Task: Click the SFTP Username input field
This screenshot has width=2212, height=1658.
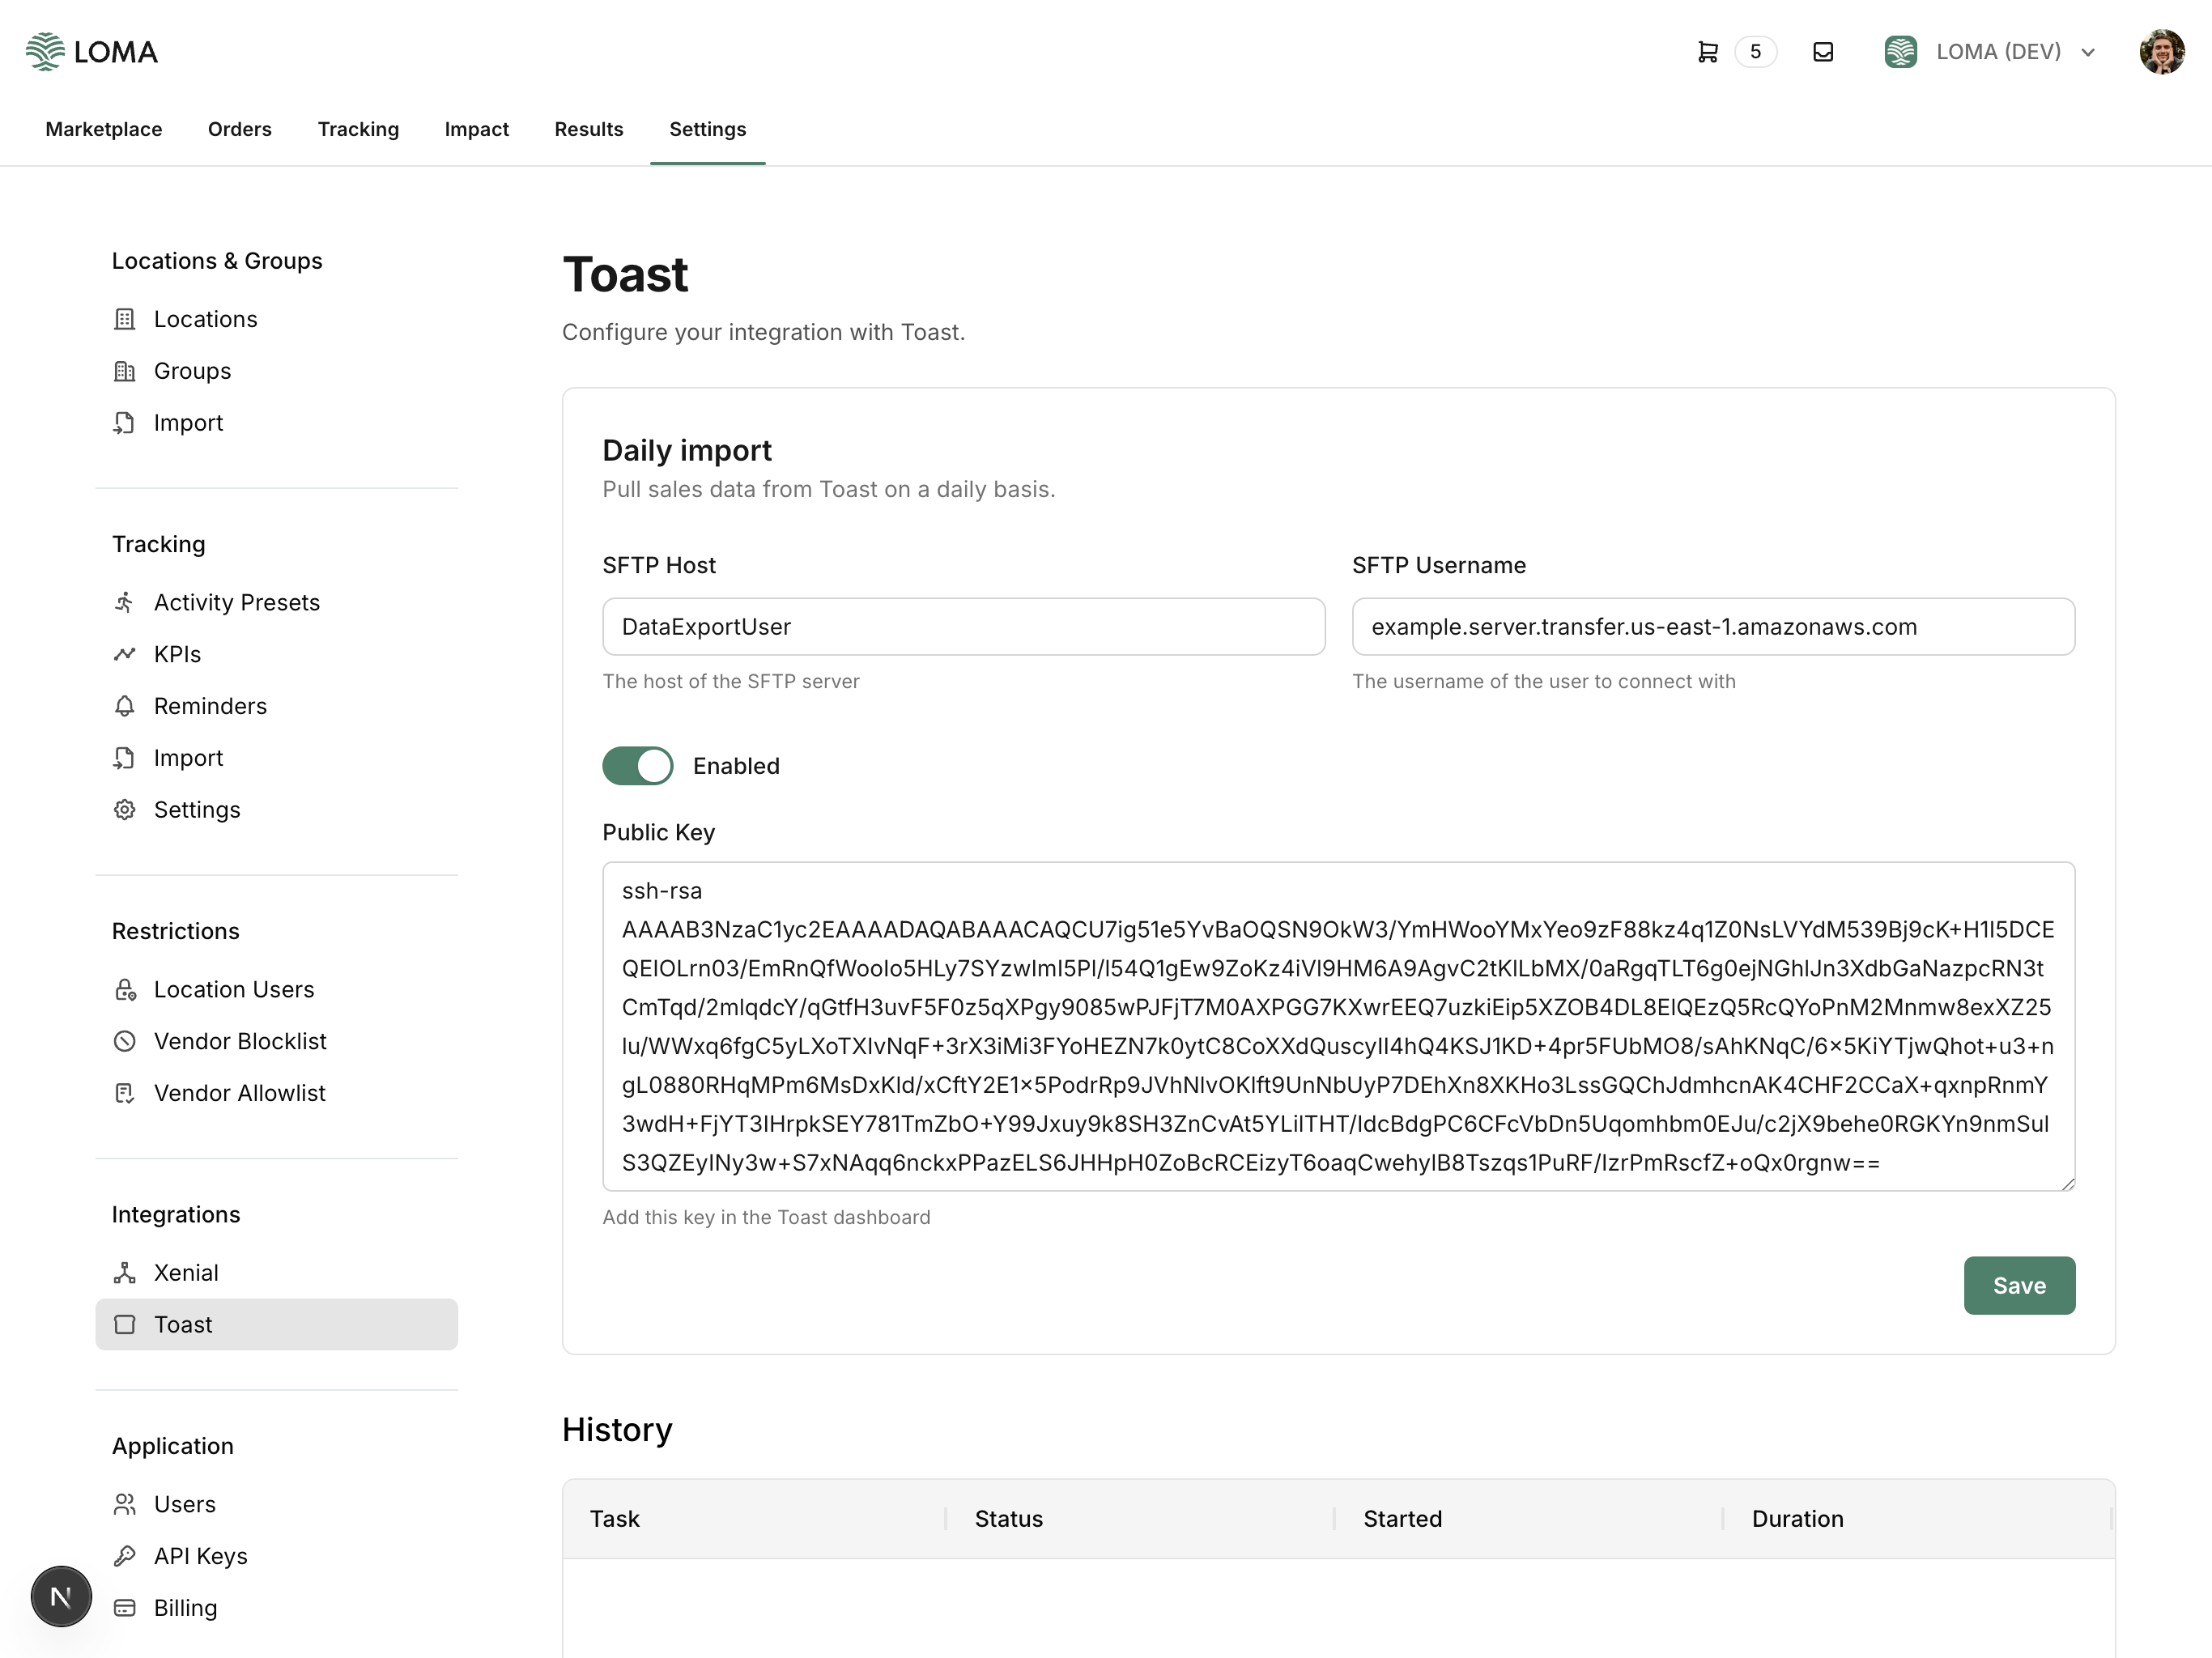Action: 1712,627
